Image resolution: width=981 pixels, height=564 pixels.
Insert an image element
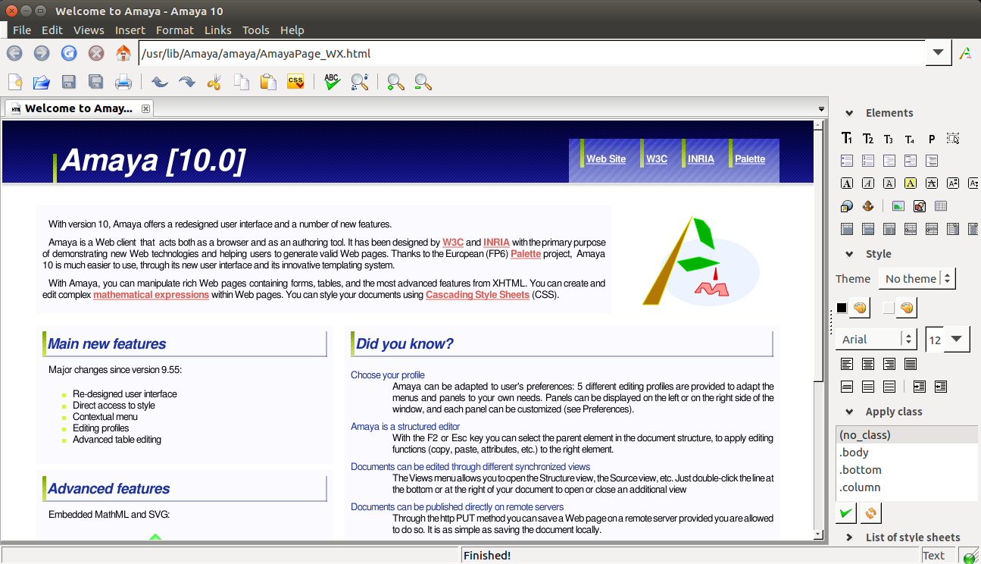pyautogui.click(x=898, y=205)
